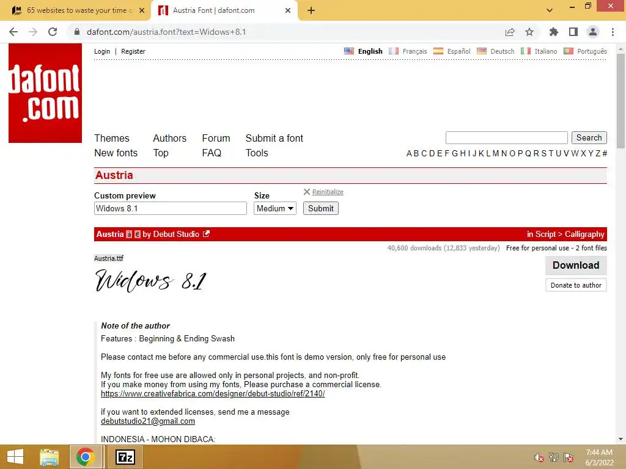
Task: Open File Explorer from taskbar
Action: (x=50, y=457)
